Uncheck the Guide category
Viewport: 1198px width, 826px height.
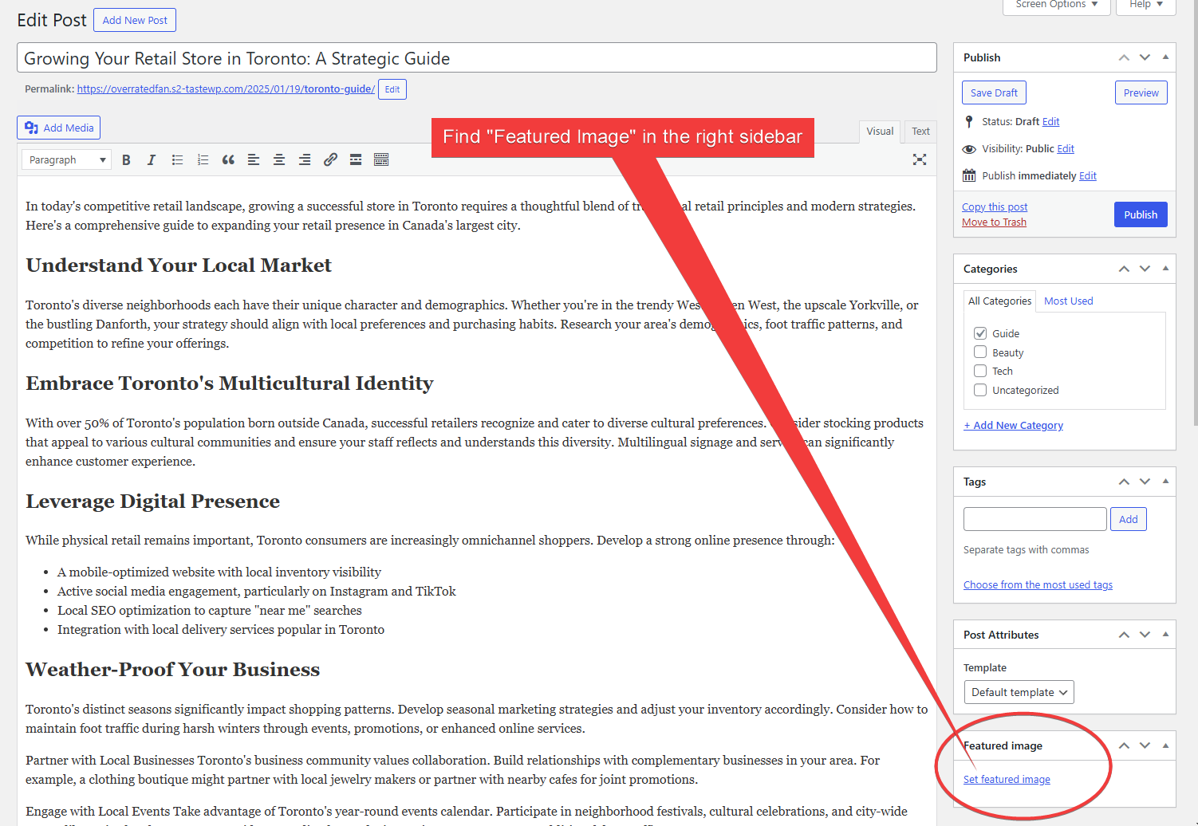tap(980, 333)
